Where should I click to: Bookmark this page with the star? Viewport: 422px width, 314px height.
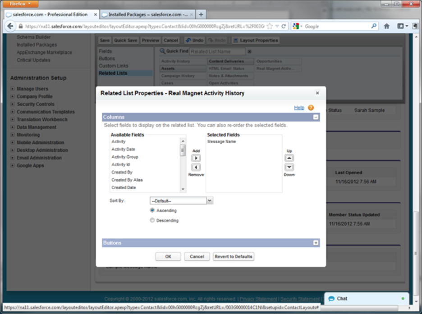[x=270, y=26]
